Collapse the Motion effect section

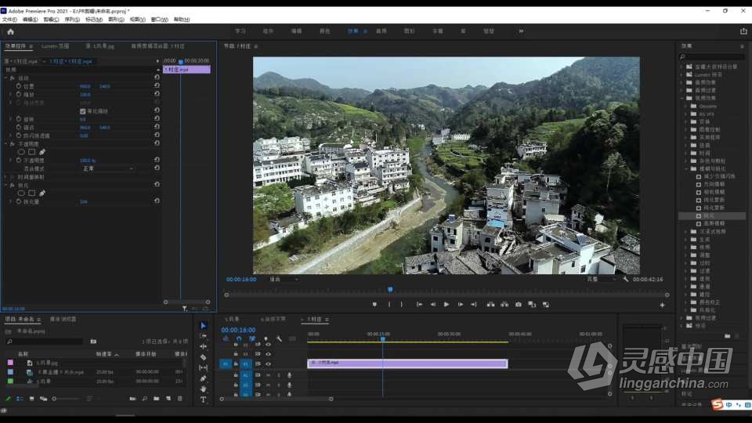(x=6, y=78)
